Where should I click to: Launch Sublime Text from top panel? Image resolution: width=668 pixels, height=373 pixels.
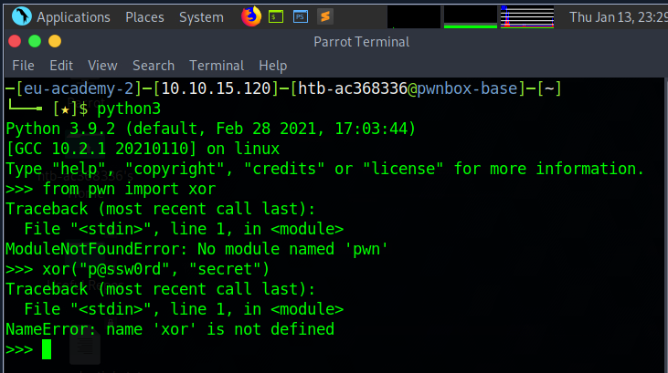click(x=324, y=16)
